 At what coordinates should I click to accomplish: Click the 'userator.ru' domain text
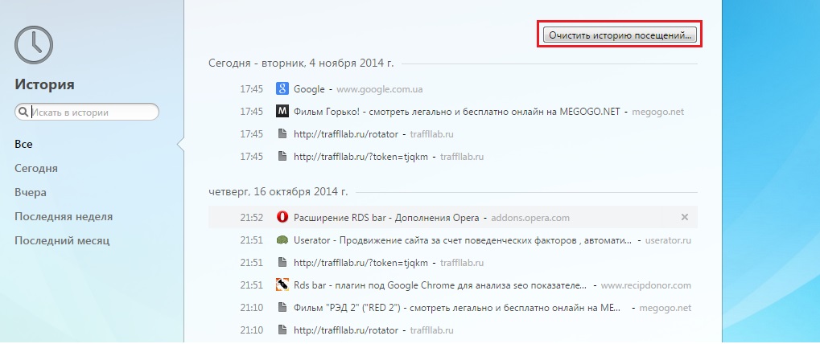(x=669, y=240)
